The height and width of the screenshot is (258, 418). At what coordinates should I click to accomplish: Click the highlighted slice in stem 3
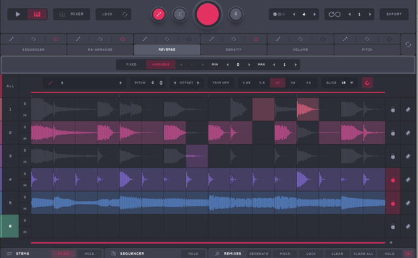[x=197, y=156]
